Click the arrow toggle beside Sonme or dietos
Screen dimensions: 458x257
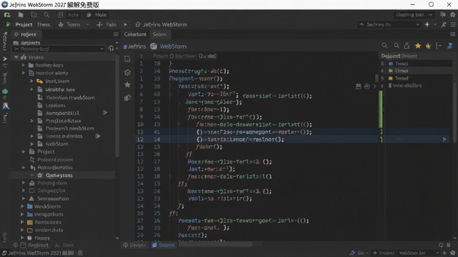point(98,136)
